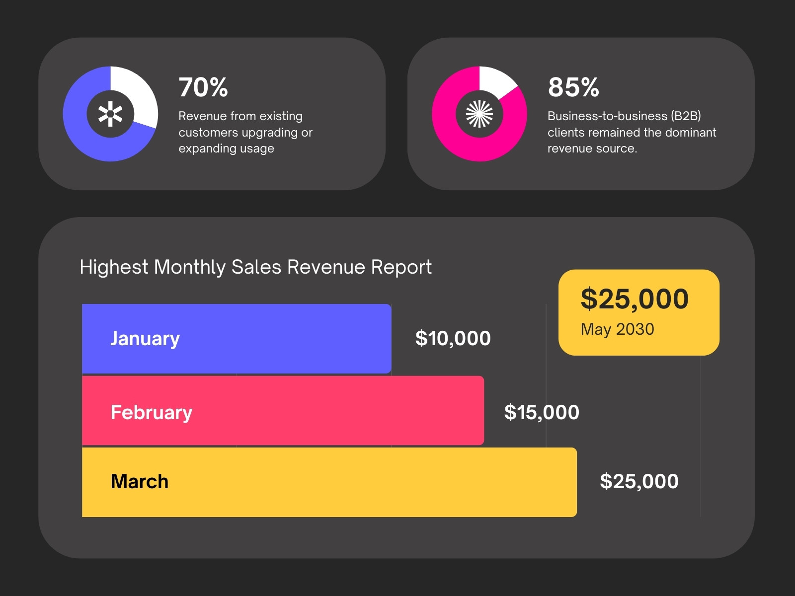795x596 pixels.
Task: Click the "70%" heading
Action: [x=203, y=87]
